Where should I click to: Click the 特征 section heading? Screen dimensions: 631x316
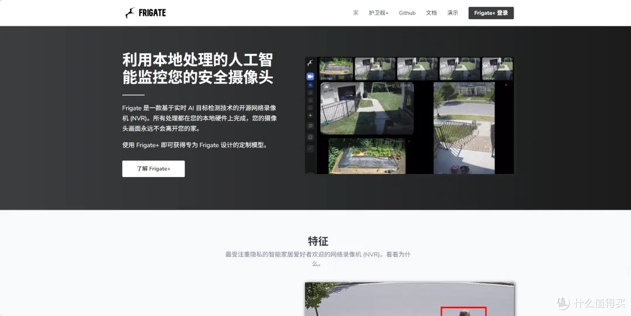point(318,241)
